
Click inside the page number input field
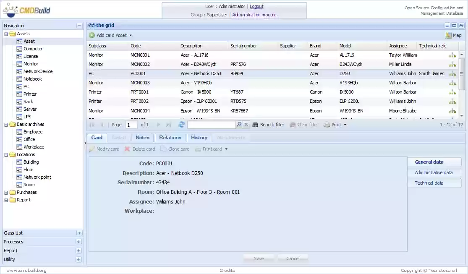tap(131, 124)
